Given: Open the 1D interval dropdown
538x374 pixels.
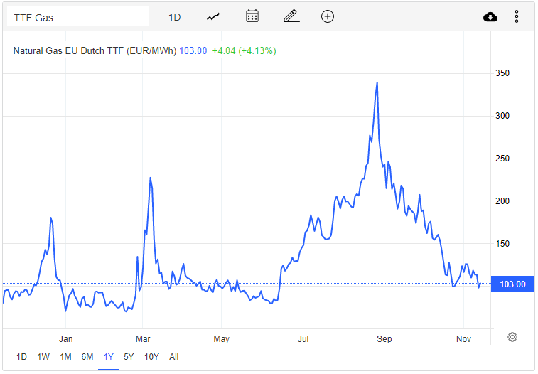Looking at the screenshot, I should 174,17.
